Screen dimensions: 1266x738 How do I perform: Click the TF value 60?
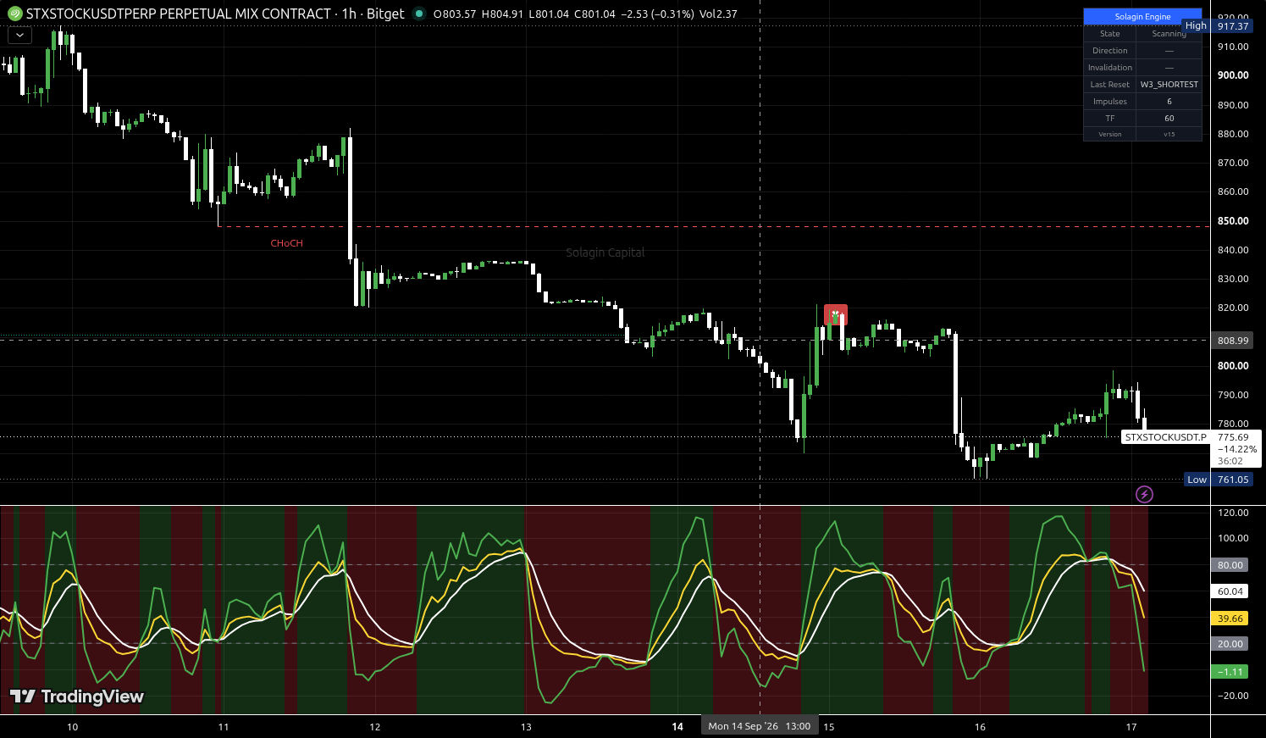click(1169, 119)
